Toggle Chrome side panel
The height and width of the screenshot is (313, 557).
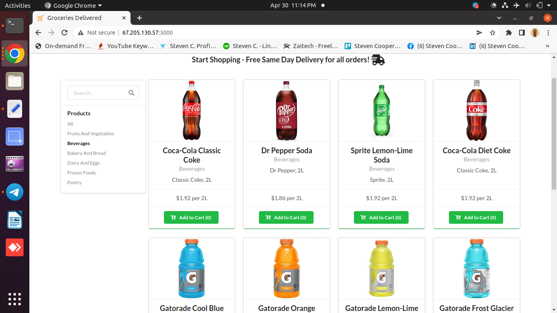[522, 33]
